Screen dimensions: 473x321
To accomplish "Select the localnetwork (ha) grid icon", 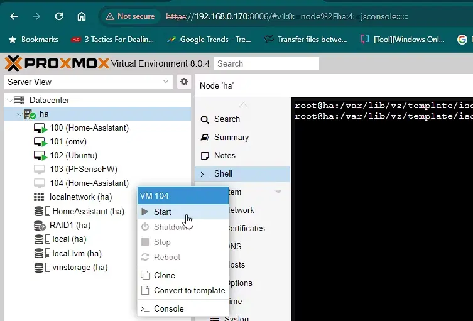I will pos(39,197).
